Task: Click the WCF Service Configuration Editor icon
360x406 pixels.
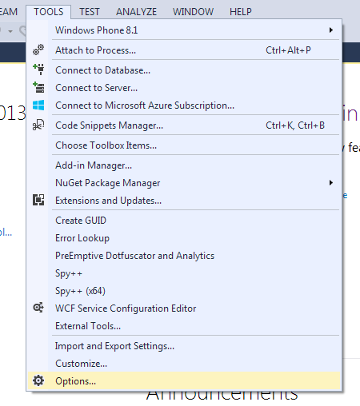Action: [x=38, y=308]
